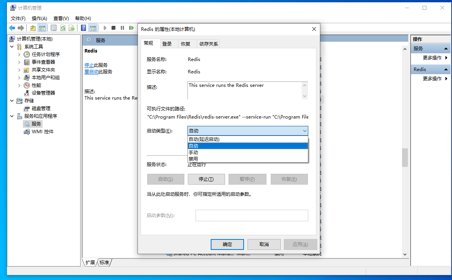452x280 pixels.
Task: Open the 依存关系 tab
Action: pyautogui.click(x=208, y=44)
